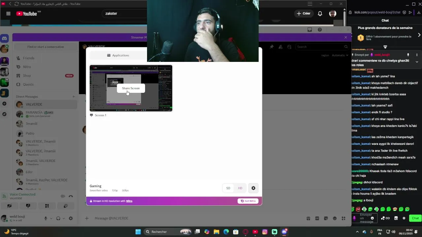
Task: Show hidden icons in the system tray
Action: (x=357, y=232)
